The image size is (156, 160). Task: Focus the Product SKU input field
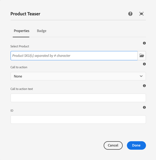74,56
